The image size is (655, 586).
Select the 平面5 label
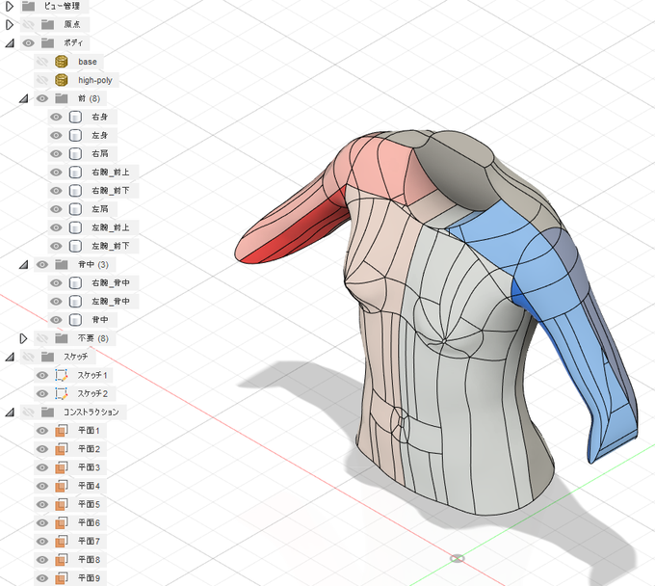click(x=89, y=504)
